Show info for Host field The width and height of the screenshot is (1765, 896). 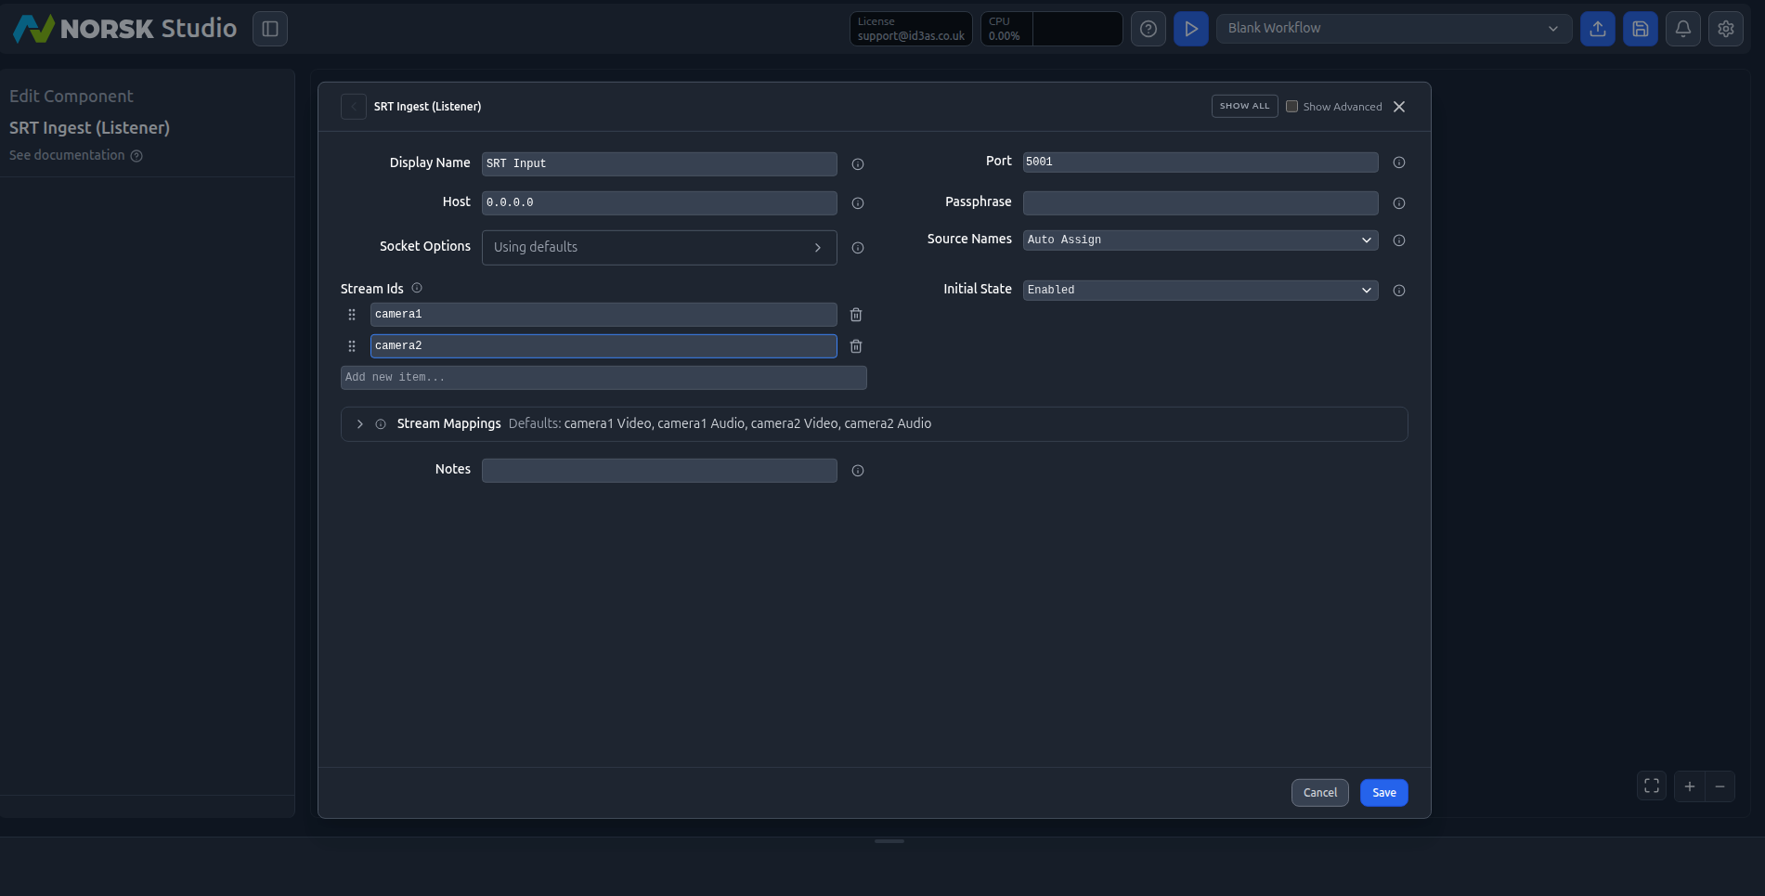(858, 203)
